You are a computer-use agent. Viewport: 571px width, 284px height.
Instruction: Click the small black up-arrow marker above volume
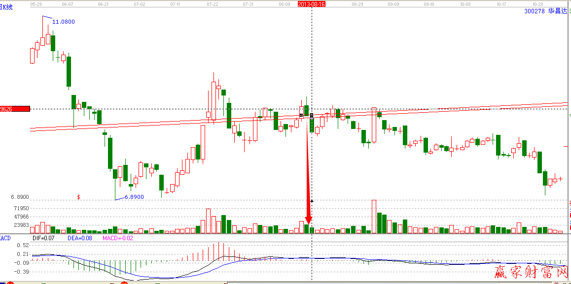(312, 201)
